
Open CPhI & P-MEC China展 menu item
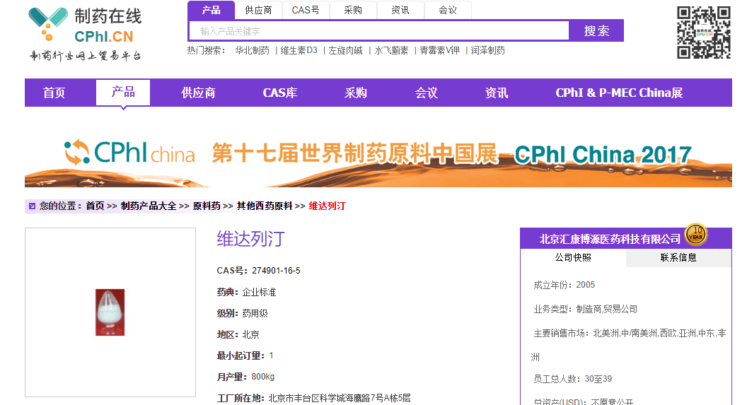pos(619,93)
